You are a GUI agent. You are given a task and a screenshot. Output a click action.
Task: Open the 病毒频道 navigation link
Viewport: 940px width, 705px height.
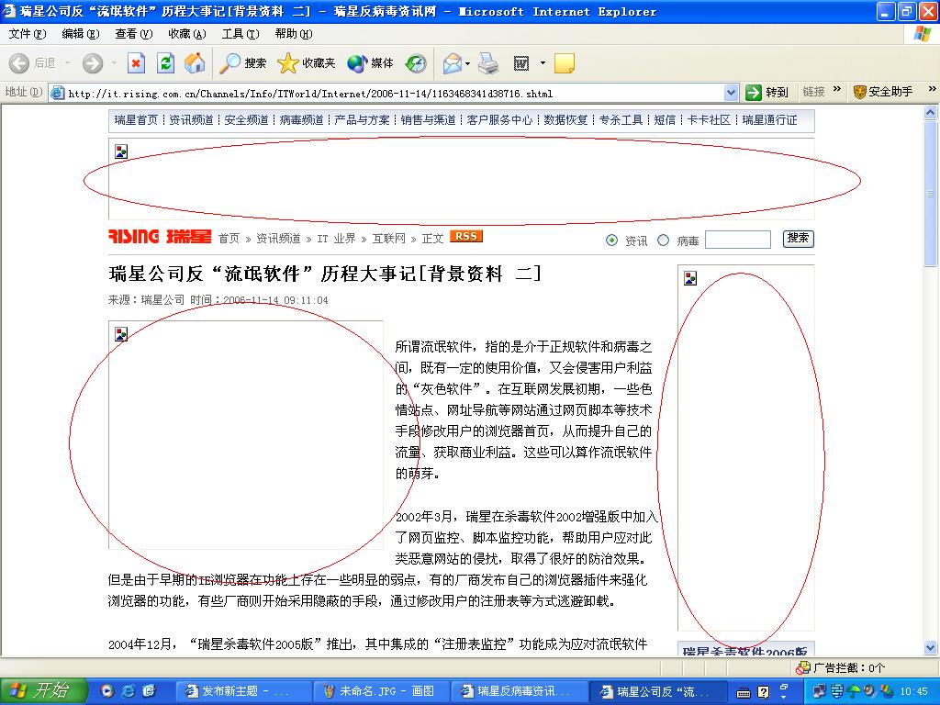301,120
